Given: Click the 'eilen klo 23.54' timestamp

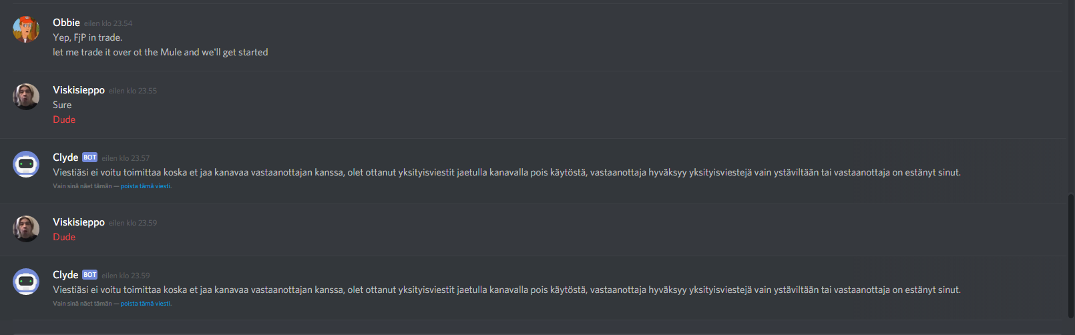Looking at the screenshot, I should pos(108,23).
